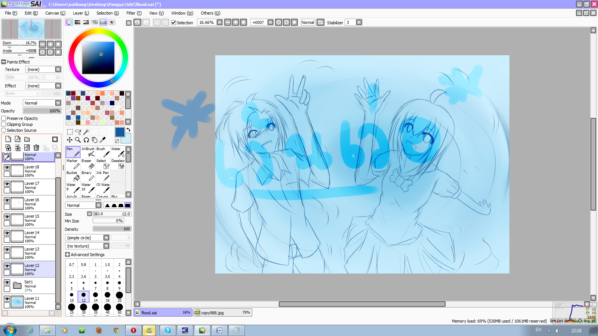Open the Canvas menu
The height and width of the screenshot is (336, 598).
[x=55, y=13]
